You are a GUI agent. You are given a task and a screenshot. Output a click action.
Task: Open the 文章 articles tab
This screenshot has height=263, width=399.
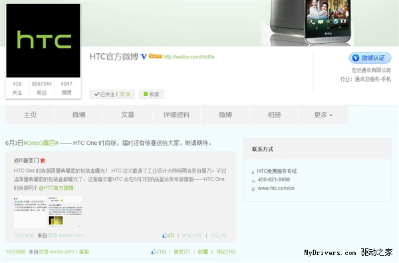click(128, 115)
